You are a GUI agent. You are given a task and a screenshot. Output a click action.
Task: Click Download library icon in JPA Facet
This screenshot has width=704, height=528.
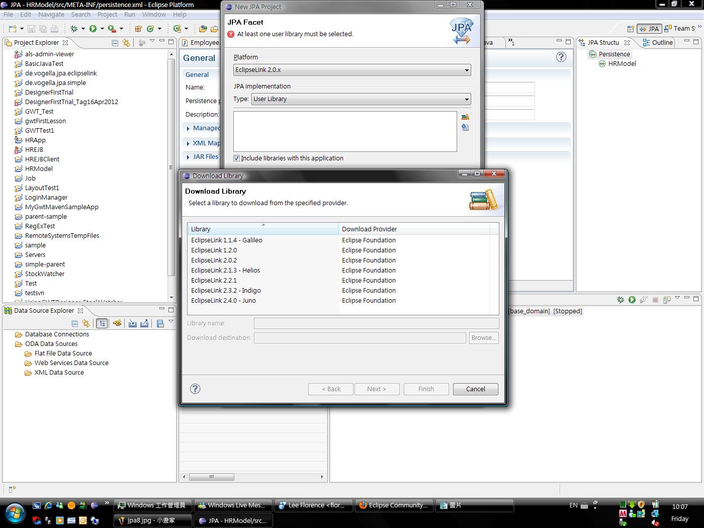coord(465,128)
